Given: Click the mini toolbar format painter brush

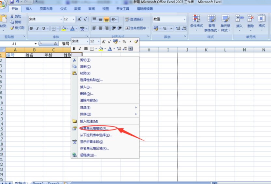Looking at the screenshot, I should coord(136,41).
